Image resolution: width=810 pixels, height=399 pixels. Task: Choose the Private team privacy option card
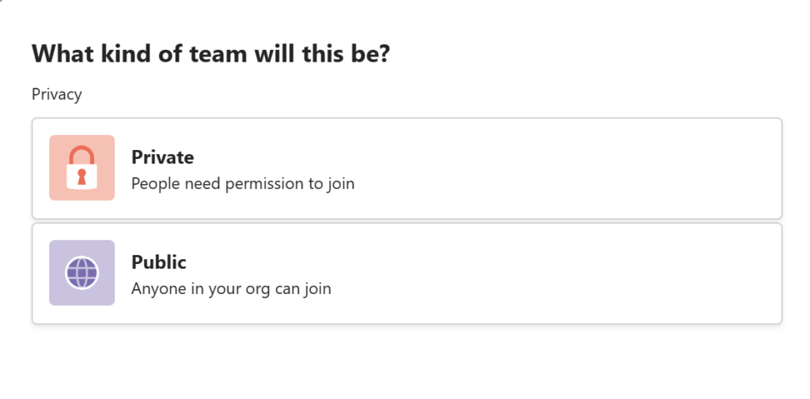click(407, 168)
